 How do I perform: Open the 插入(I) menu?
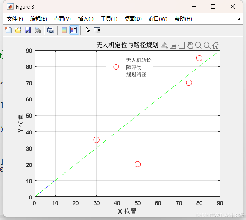[x=86, y=19]
